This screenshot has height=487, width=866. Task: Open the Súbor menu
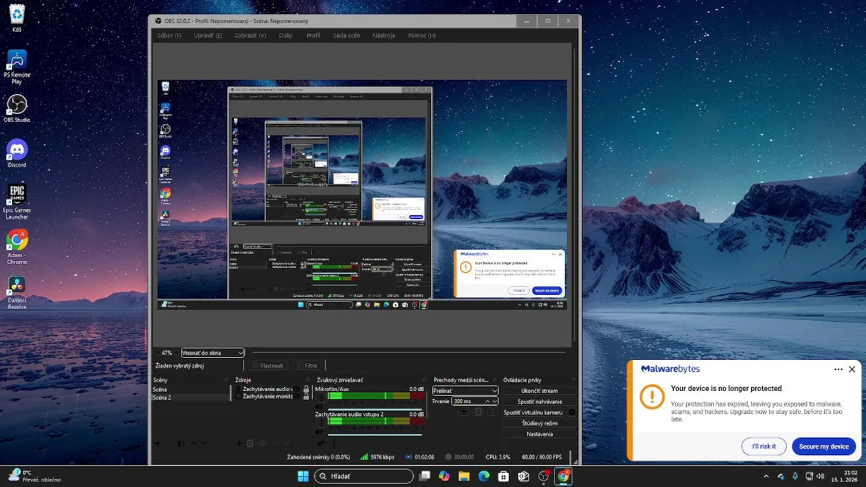pos(169,35)
